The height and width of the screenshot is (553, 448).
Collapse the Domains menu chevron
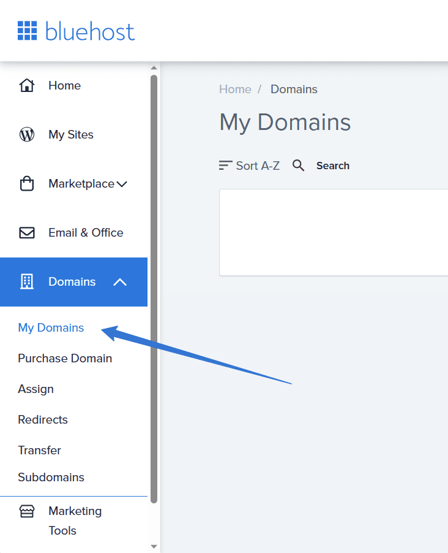pyautogui.click(x=120, y=282)
